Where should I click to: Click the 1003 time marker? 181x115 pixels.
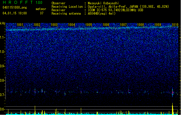[x=54, y=24]
